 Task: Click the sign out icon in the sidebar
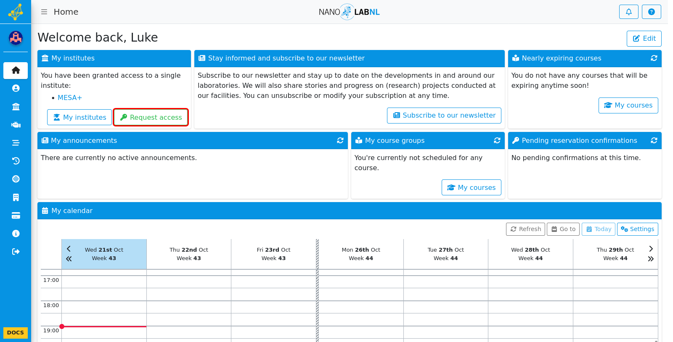[16, 252]
